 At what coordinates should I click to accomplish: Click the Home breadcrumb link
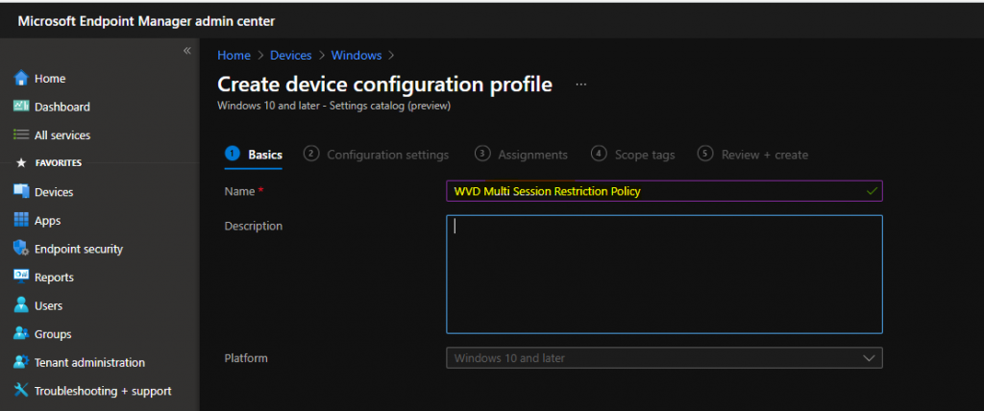(x=234, y=56)
